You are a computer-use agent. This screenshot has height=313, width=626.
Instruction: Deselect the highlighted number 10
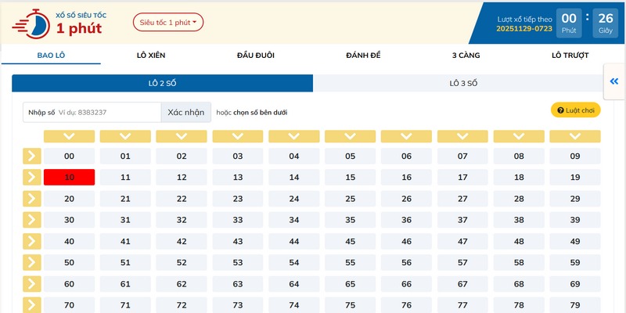click(69, 178)
